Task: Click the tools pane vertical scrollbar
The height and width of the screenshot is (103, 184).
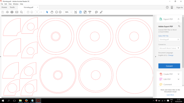Action: coord(183,42)
